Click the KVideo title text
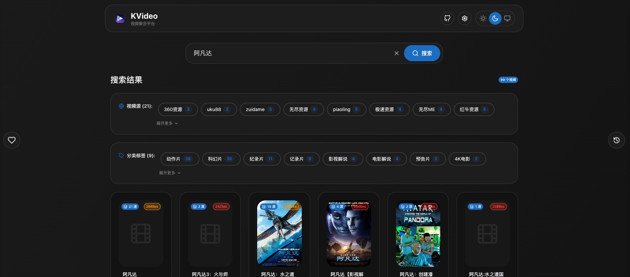The width and height of the screenshot is (630, 277). coord(144,16)
